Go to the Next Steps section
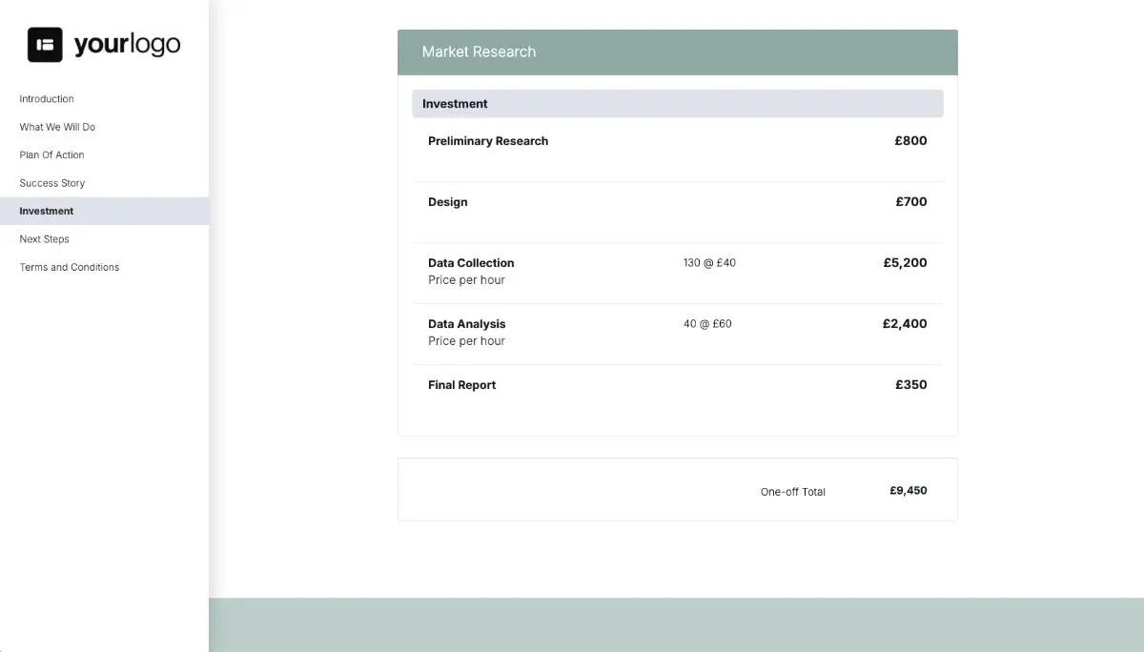 [x=44, y=238]
